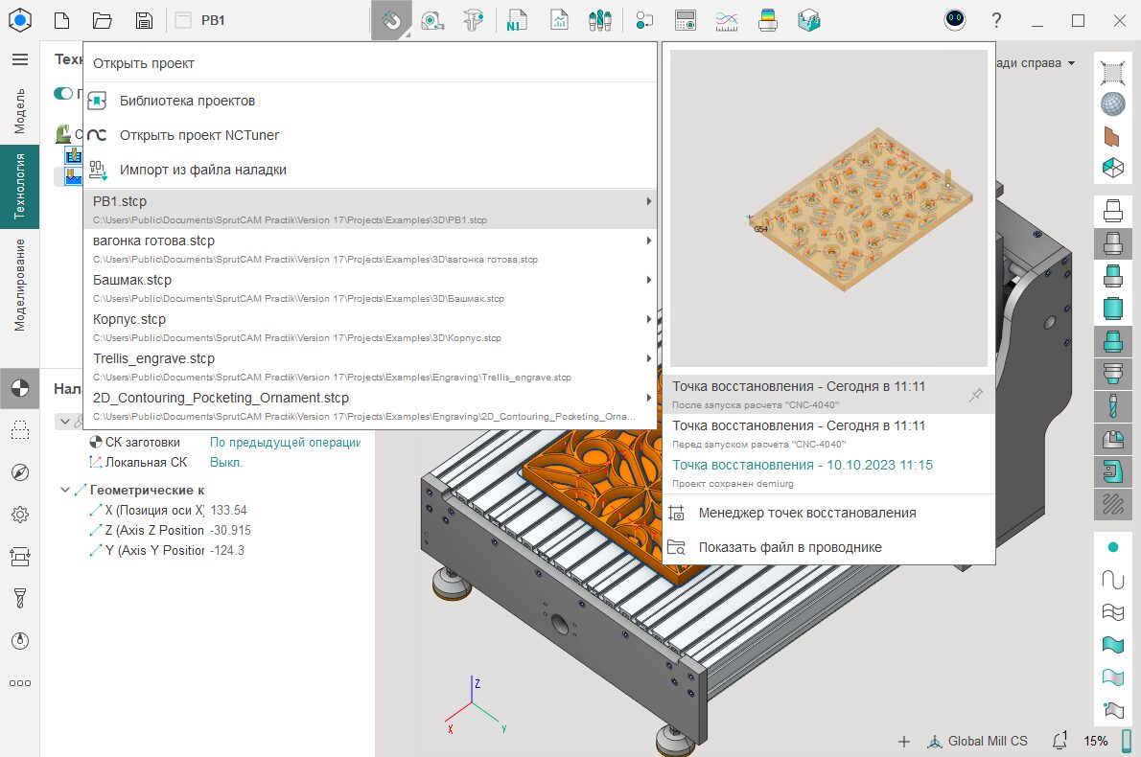Click the NC program (N1) toolbar icon
The height and width of the screenshot is (757, 1141).
[517, 20]
